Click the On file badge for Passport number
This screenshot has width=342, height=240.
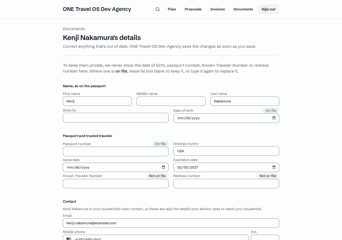(160, 144)
